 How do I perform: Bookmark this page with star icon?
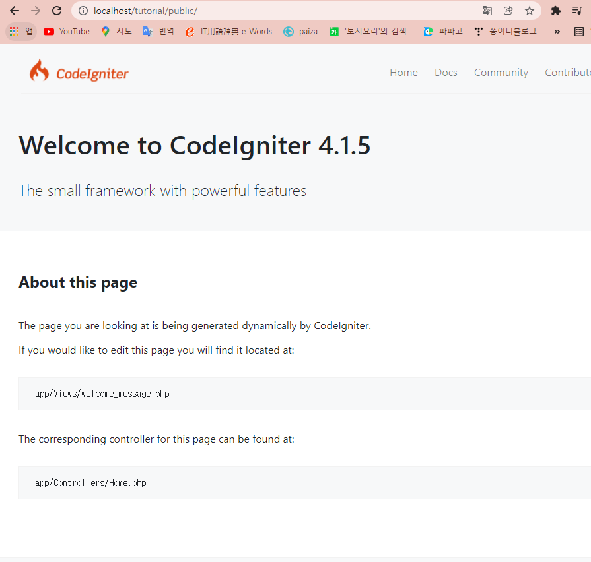(530, 11)
